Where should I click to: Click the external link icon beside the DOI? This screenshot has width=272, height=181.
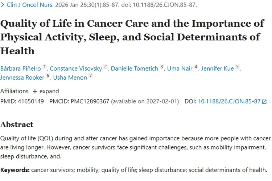(x=264, y=102)
